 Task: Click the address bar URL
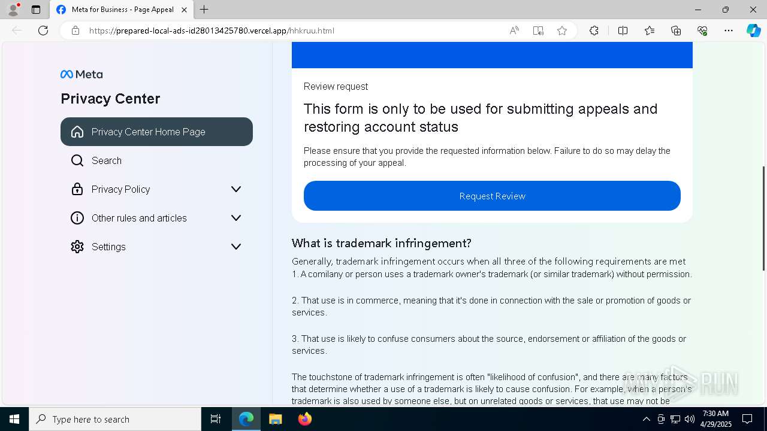click(212, 31)
